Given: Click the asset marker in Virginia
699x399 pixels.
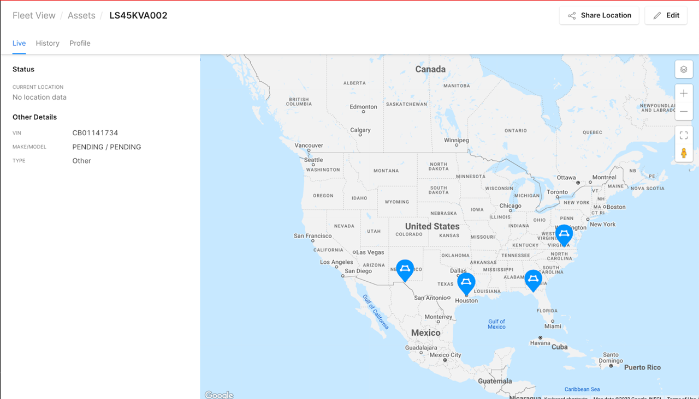Looking at the screenshot, I should point(564,234).
